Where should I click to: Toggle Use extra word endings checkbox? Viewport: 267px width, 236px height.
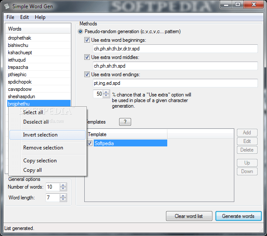(87, 75)
